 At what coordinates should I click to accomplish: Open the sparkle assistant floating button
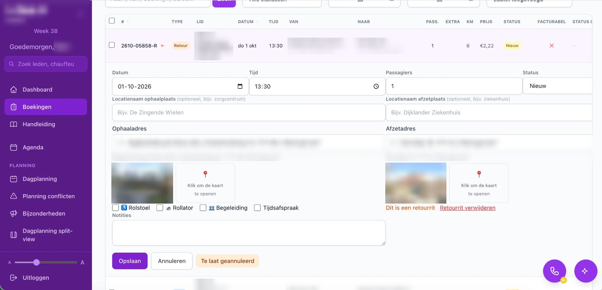(x=586, y=271)
